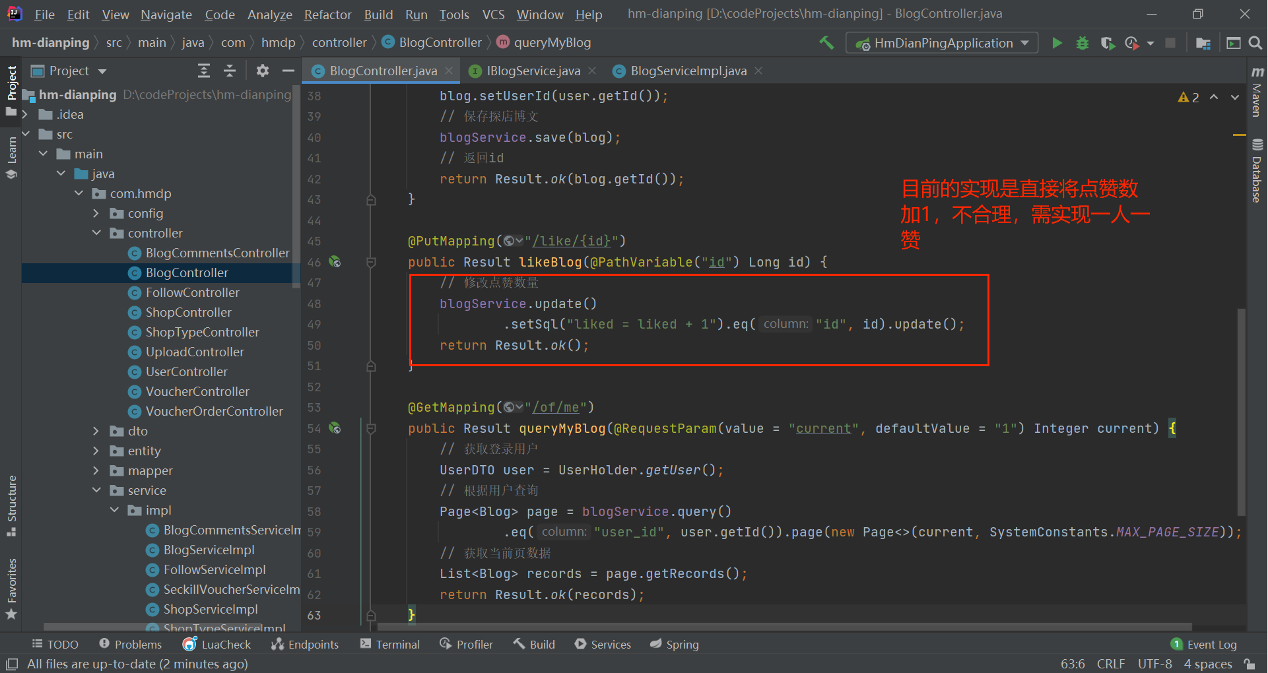
Task: Click the queryMyBlog breadcrumb
Action: tap(544, 43)
